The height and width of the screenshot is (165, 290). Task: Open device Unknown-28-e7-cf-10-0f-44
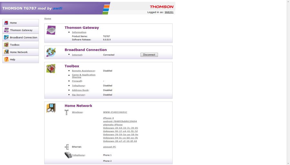coord(120,141)
